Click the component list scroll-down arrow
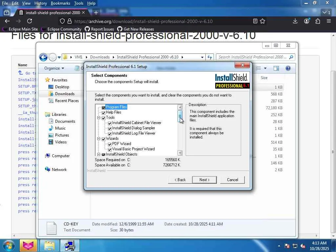The height and width of the screenshot is (252, 336). [180, 153]
